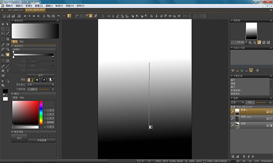Viewport: 273px width, 163px height.
Task: Open navigator zoom percentage dropdown
Action: pos(246,42)
